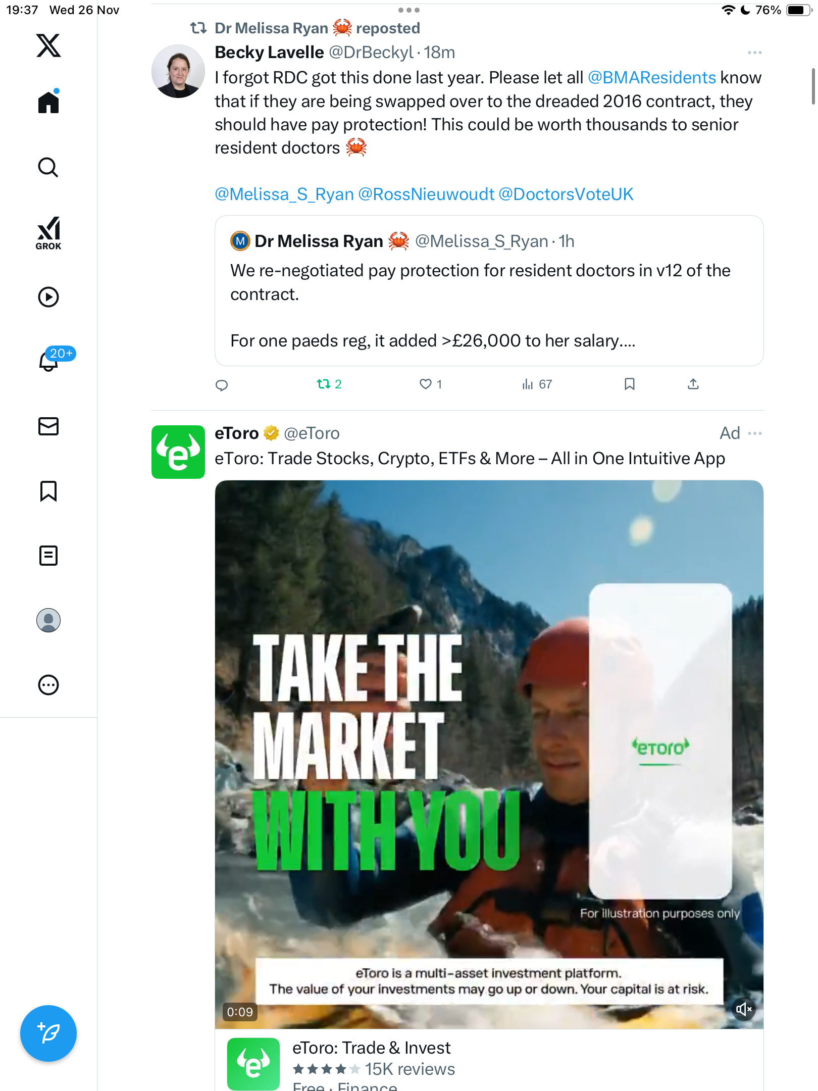Reply to Becky Lavelle's post

[222, 385]
